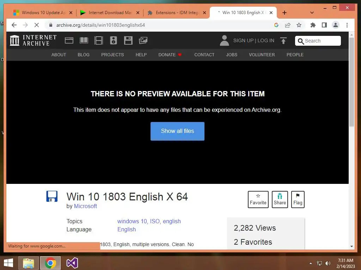Click the Flag button
Viewport: 361px width, 270px height.
298,200
